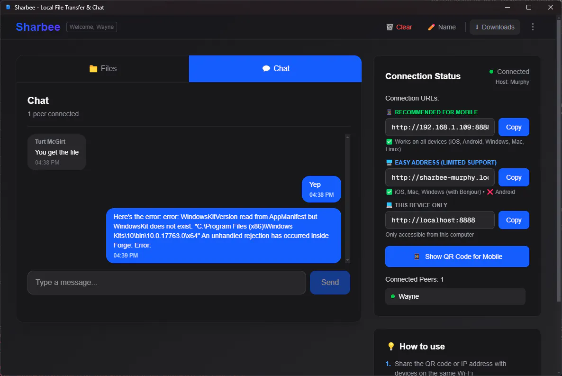Click the chat scrollbar up arrow
The width and height of the screenshot is (562, 376).
[347, 138]
